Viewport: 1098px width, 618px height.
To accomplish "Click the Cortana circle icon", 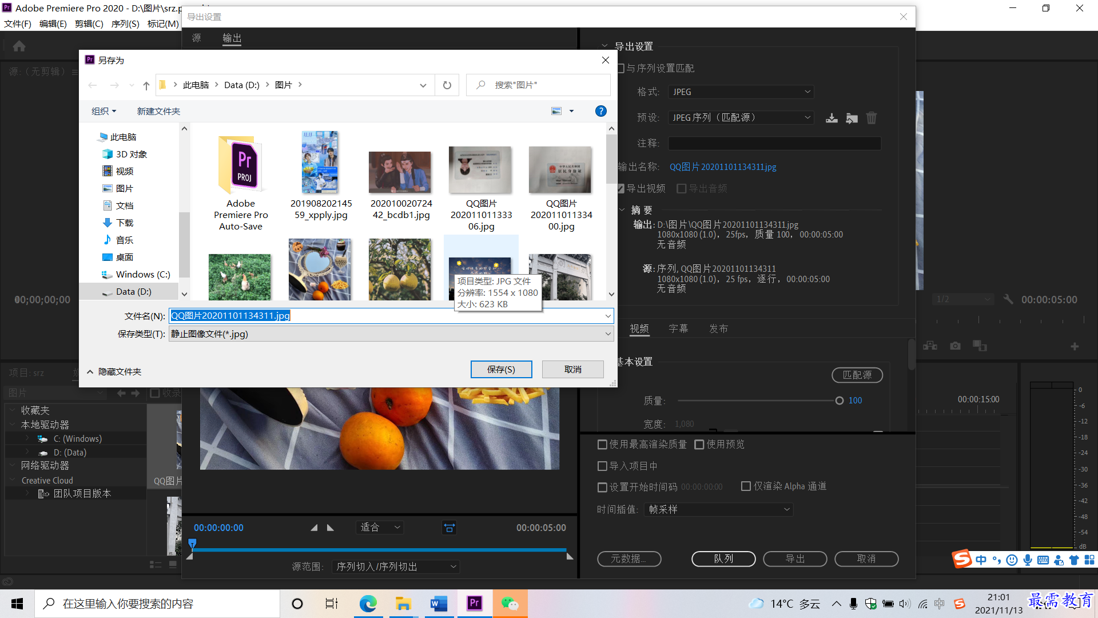I will [297, 603].
